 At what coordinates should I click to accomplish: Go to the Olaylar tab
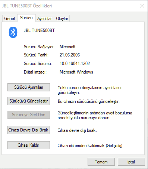[62, 19]
